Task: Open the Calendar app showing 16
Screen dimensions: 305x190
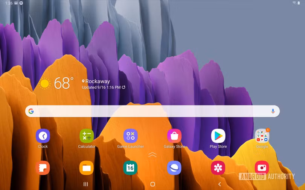Action: pos(131,168)
